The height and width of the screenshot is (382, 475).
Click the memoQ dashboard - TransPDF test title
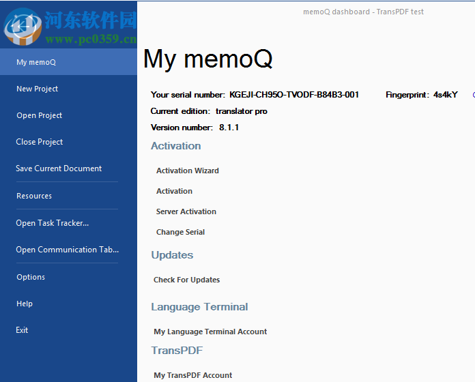(363, 12)
